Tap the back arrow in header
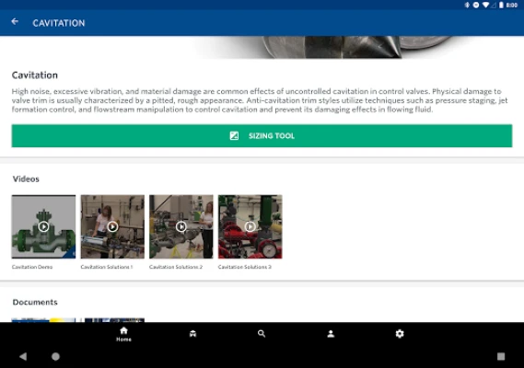Viewport: 524px width, 368px height. click(15, 22)
